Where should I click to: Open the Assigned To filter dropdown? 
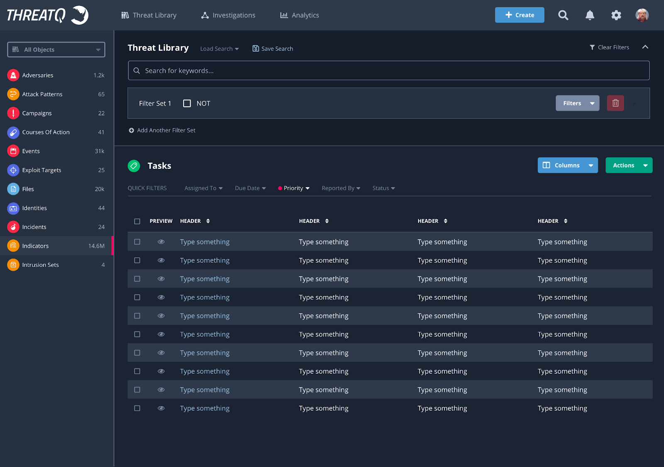(203, 188)
